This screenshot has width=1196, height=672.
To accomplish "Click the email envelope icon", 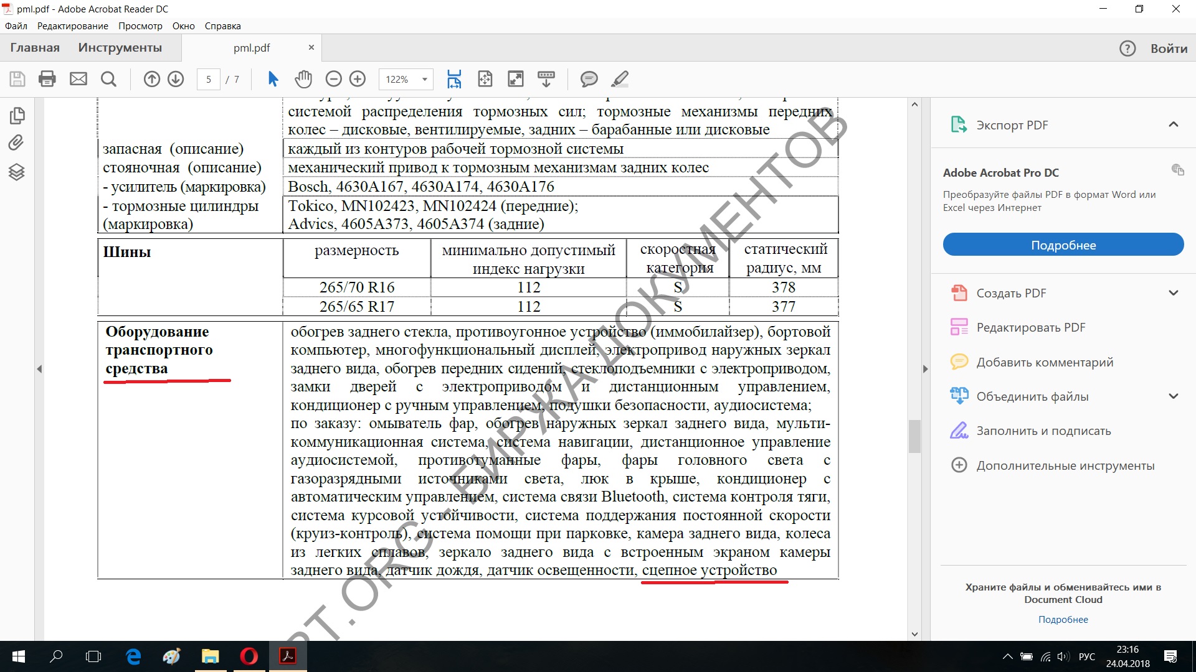I will pos(78,79).
